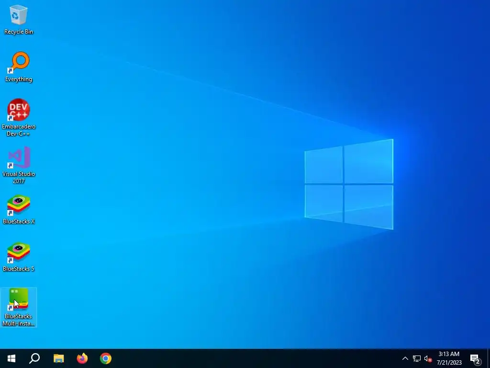
Task: Launch Firefox from the taskbar
Action: [x=82, y=358]
